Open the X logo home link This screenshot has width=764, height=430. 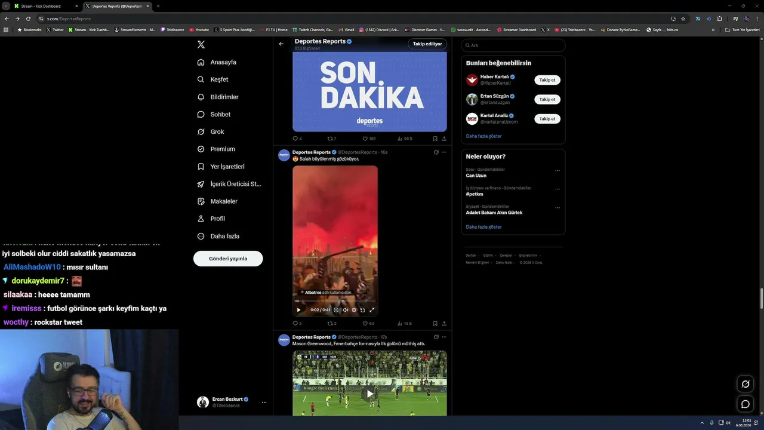[201, 45]
